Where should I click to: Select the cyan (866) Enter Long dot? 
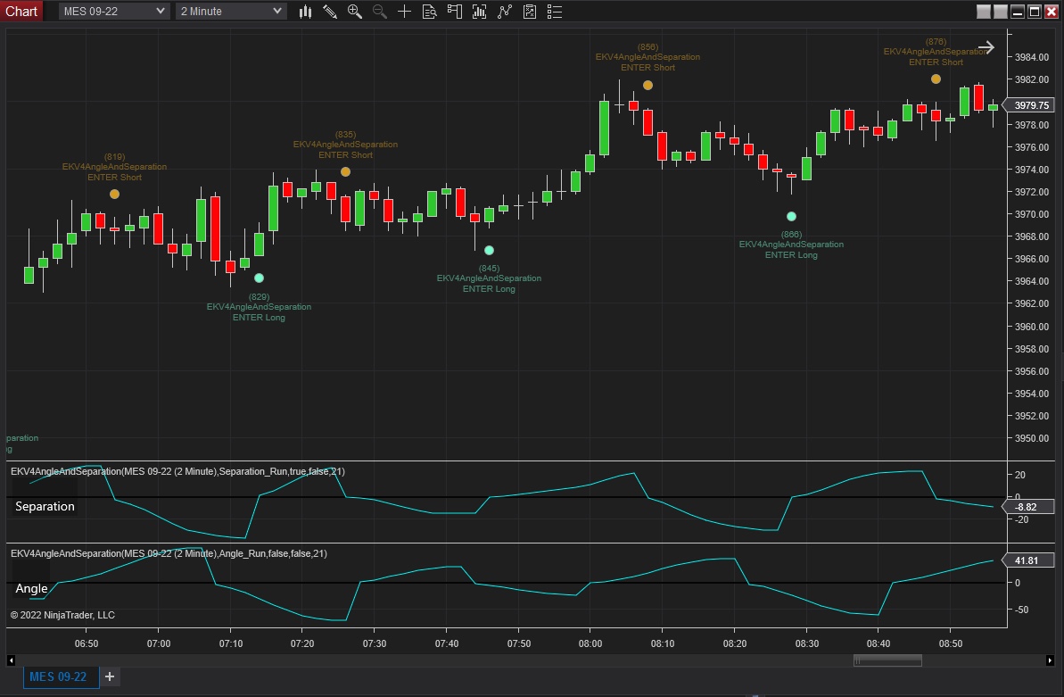pos(791,216)
